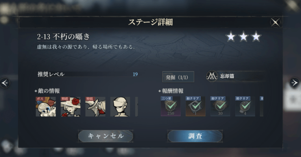The width and height of the screenshot is (301, 157).
Task: Click the boss enemy portrait icon
Action: coord(46,107)
